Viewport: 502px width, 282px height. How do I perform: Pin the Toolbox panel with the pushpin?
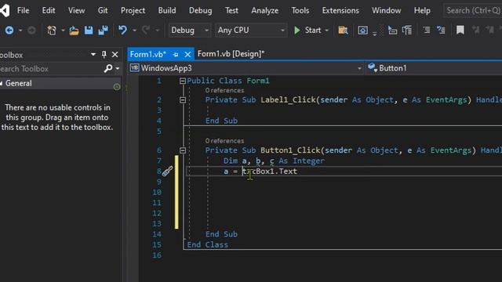104,55
